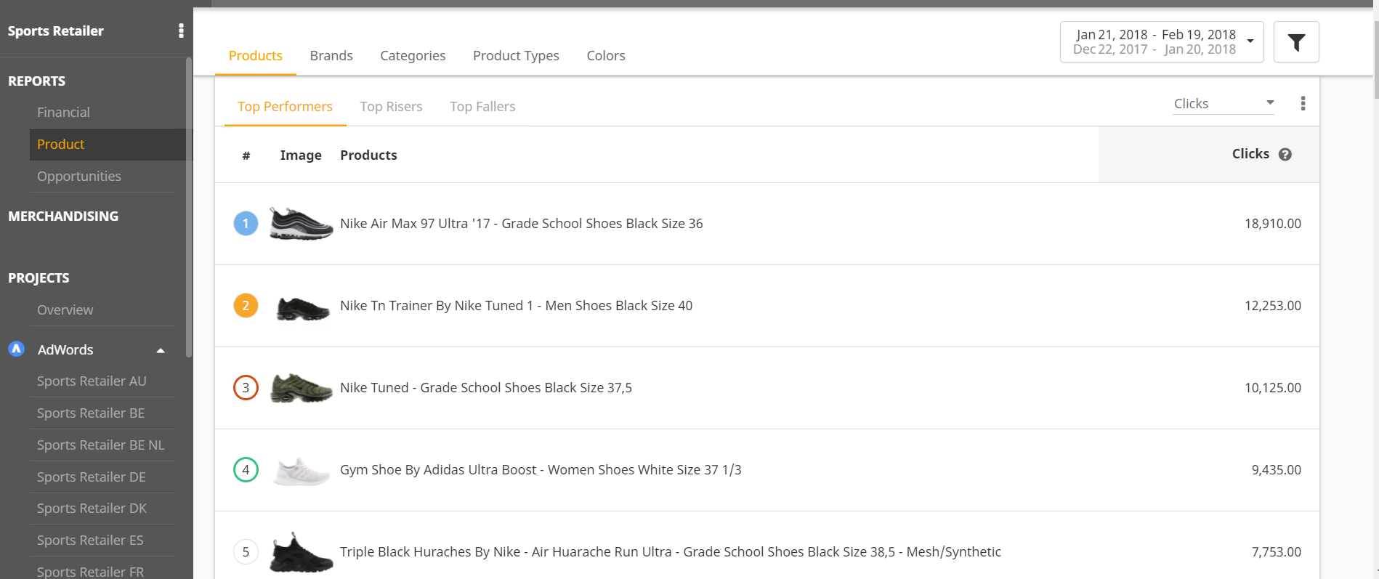Click the Clicks column help icon
This screenshot has width=1379, height=579.
(x=1285, y=154)
